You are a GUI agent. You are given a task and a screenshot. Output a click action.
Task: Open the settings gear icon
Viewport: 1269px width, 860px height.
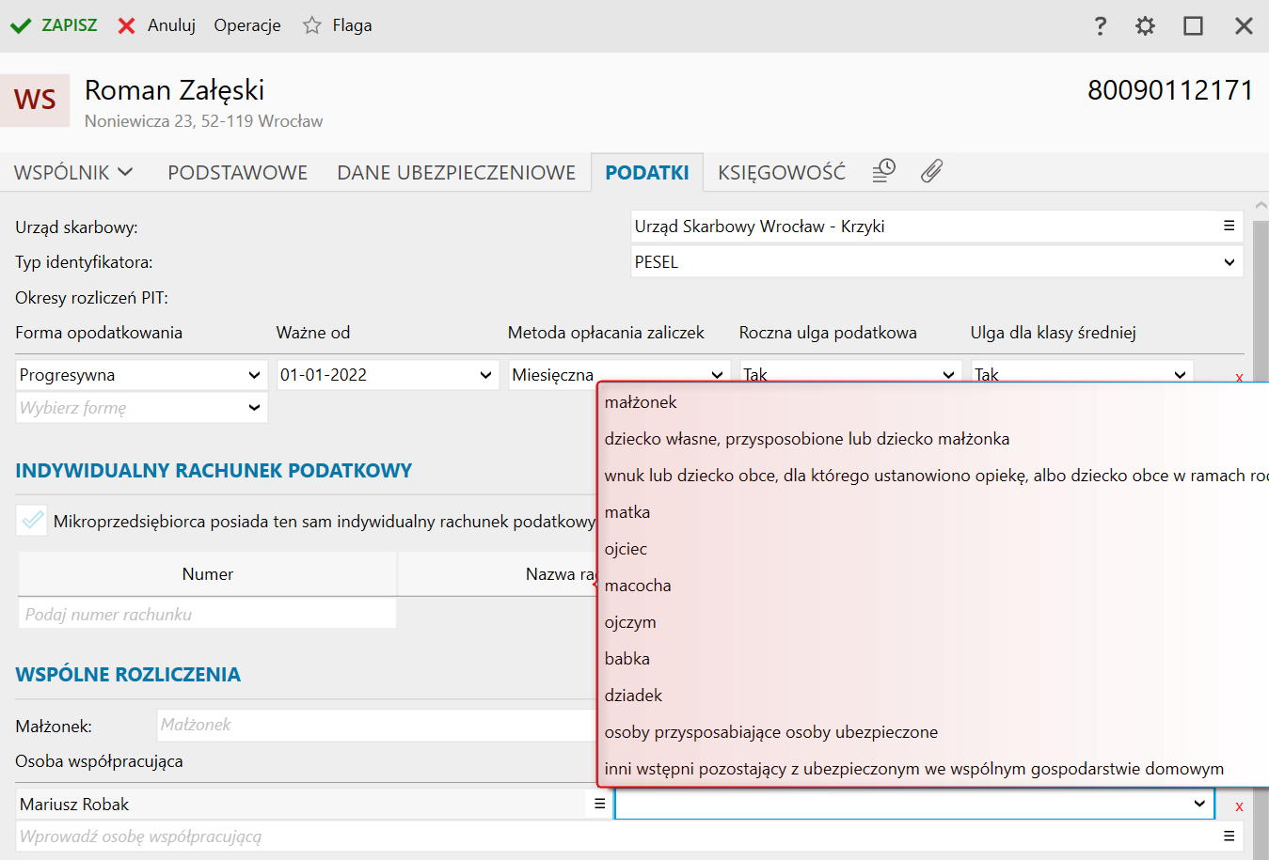click(x=1145, y=26)
